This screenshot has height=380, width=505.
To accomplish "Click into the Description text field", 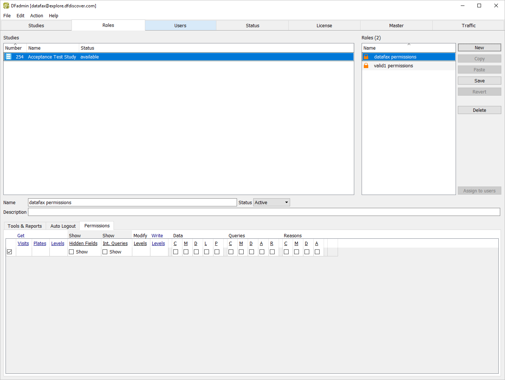I will (x=264, y=212).
